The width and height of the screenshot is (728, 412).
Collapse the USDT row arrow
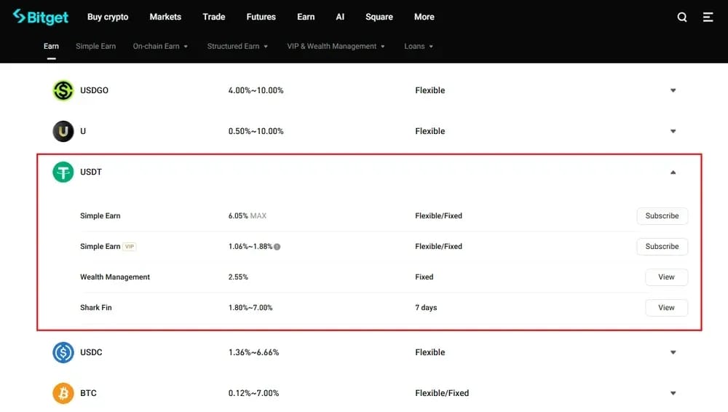point(673,173)
